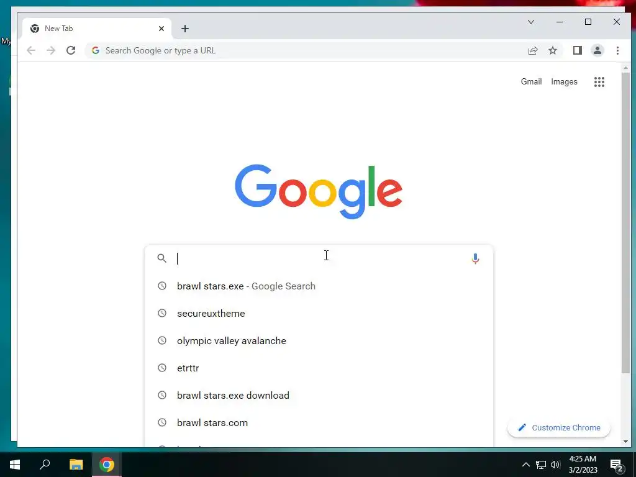Image resolution: width=636 pixels, height=477 pixels.
Task: Click the browser forward arrow
Action: (51, 50)
